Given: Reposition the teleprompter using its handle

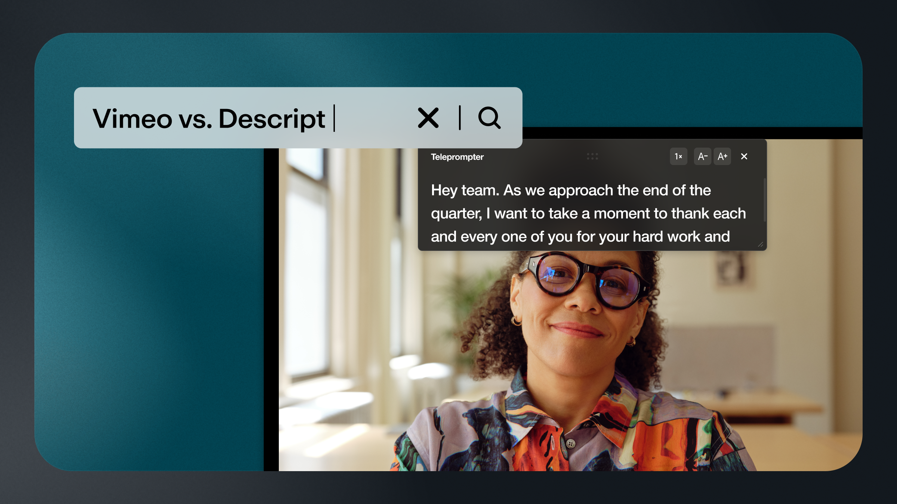Looking at the screenshot, I should [592, 156].
